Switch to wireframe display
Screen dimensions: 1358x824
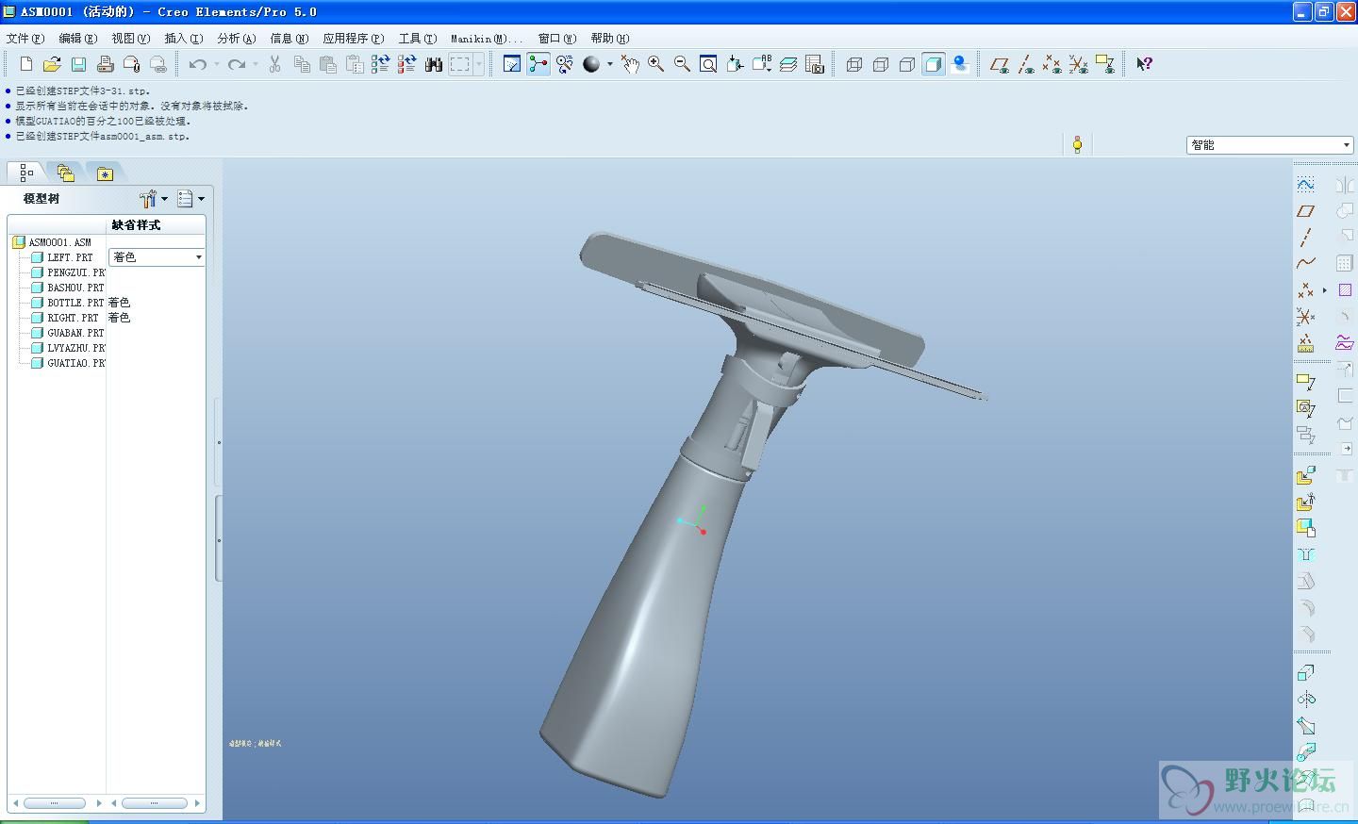[854, 64]
